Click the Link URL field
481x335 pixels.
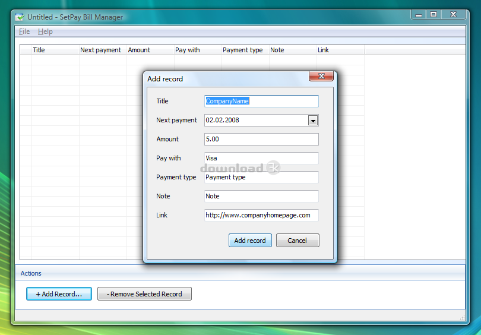(261, 215)
